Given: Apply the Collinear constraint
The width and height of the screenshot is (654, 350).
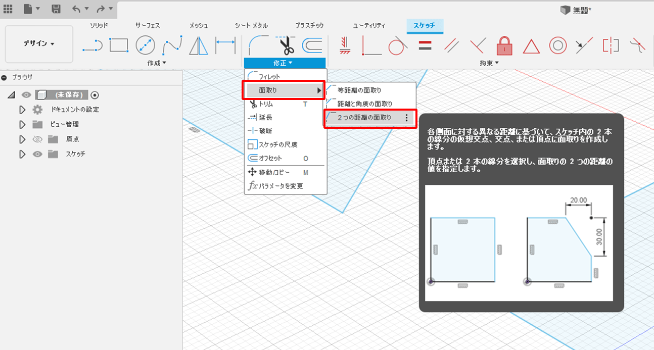Looking at the screenshot, I should [x=584, y=46].
